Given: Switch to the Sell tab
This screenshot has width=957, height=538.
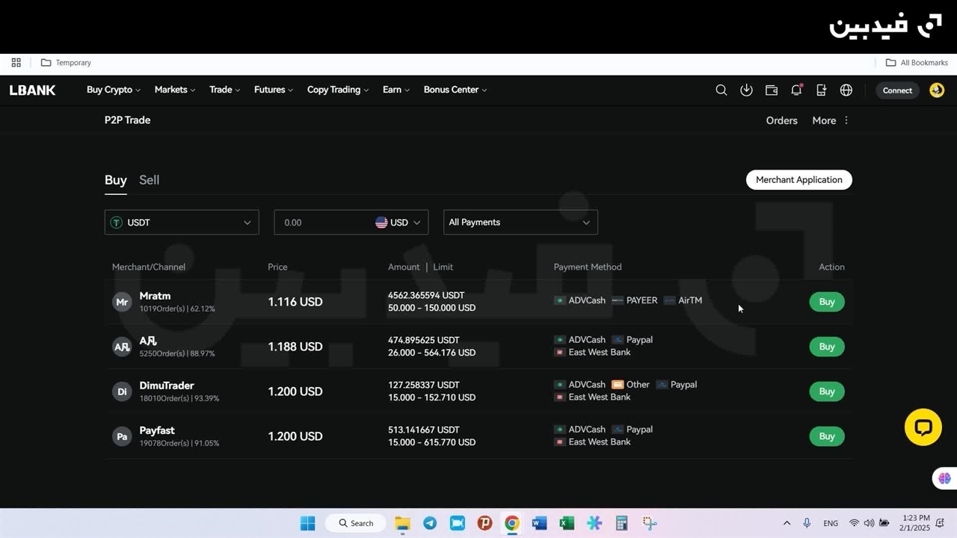Looking at the screenshot, I should (x=149, y=180).
